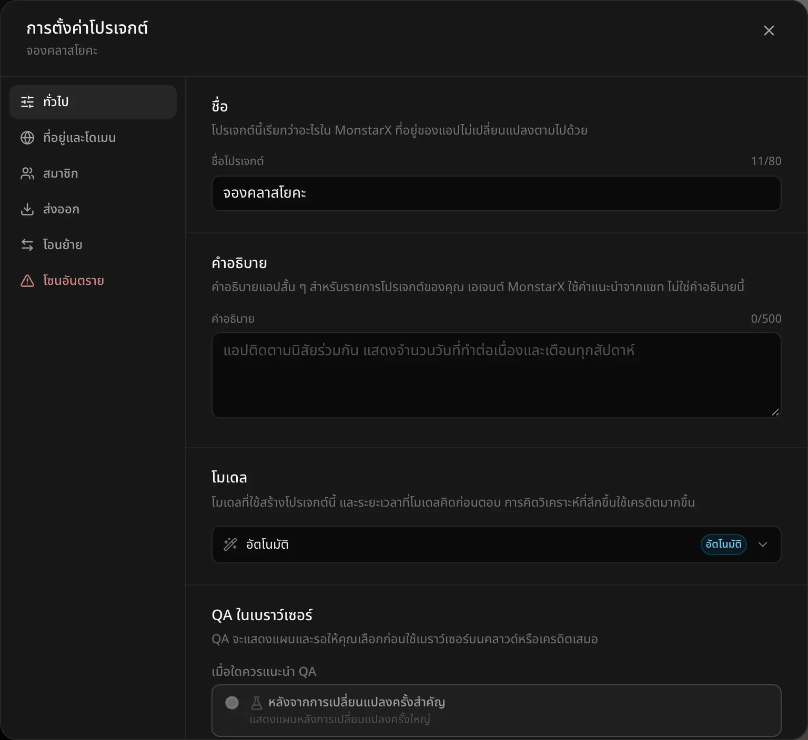Image resolution: width=808 pixels, height=740 pixels.
Task: Click the magic wand icon in model selector
Action: [x=230, y=544]
